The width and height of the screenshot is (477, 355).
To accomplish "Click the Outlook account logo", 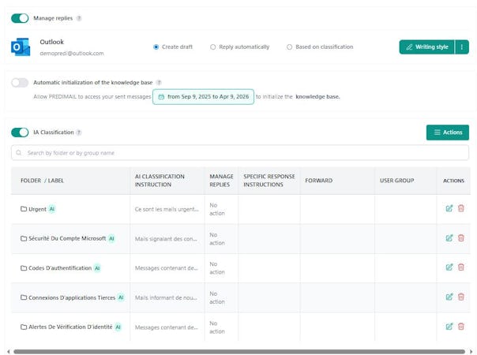I will [x=21, y=47].
